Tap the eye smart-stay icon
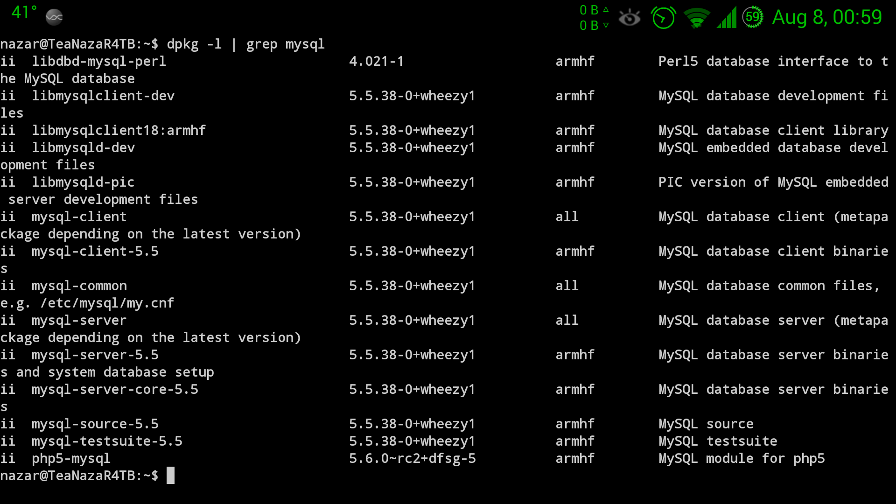 (629, 18)
